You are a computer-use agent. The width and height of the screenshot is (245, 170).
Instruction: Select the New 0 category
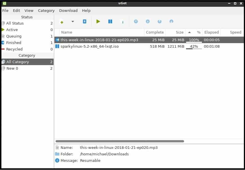28,69
